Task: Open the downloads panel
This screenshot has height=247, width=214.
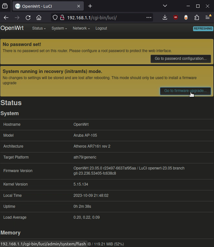Action: tap(165, 17)
